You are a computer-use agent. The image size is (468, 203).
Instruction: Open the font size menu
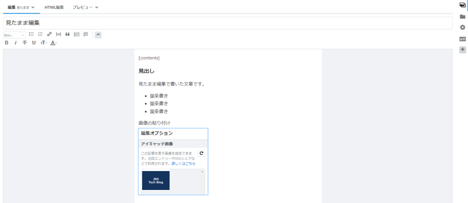click(44, 43)
